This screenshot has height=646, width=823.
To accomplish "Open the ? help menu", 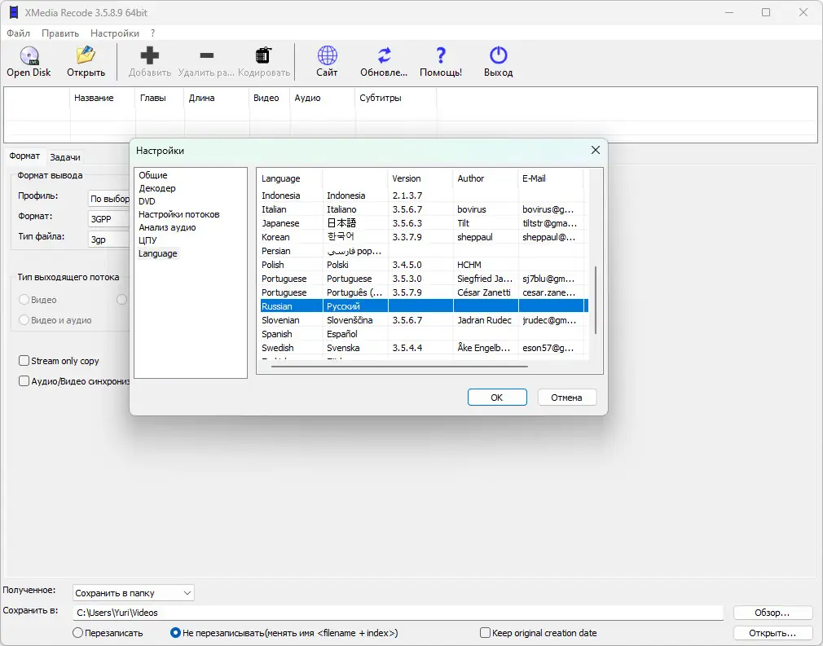I will [152, 33].
